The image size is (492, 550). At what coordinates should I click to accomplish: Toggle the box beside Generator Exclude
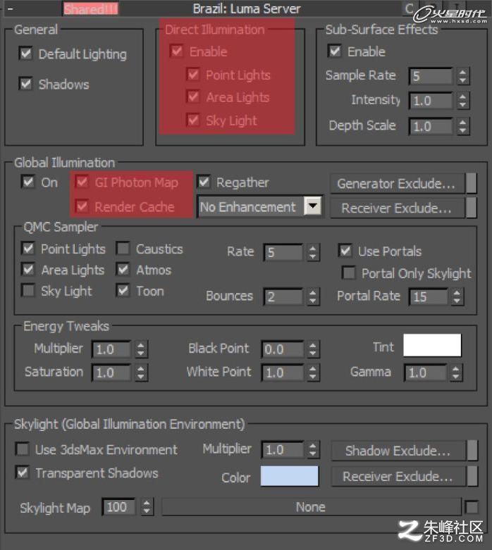[472, 183]
